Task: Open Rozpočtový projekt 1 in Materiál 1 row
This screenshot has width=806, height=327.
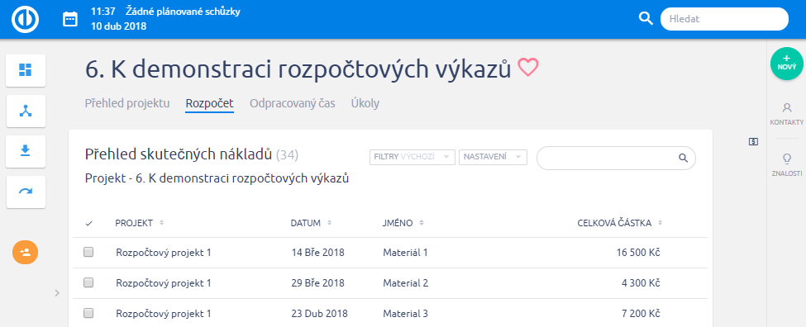Action: pos(164,253)
